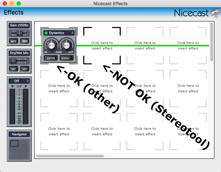Click the left level meter bar
The image size is (221, 172).
click(12, 107)
